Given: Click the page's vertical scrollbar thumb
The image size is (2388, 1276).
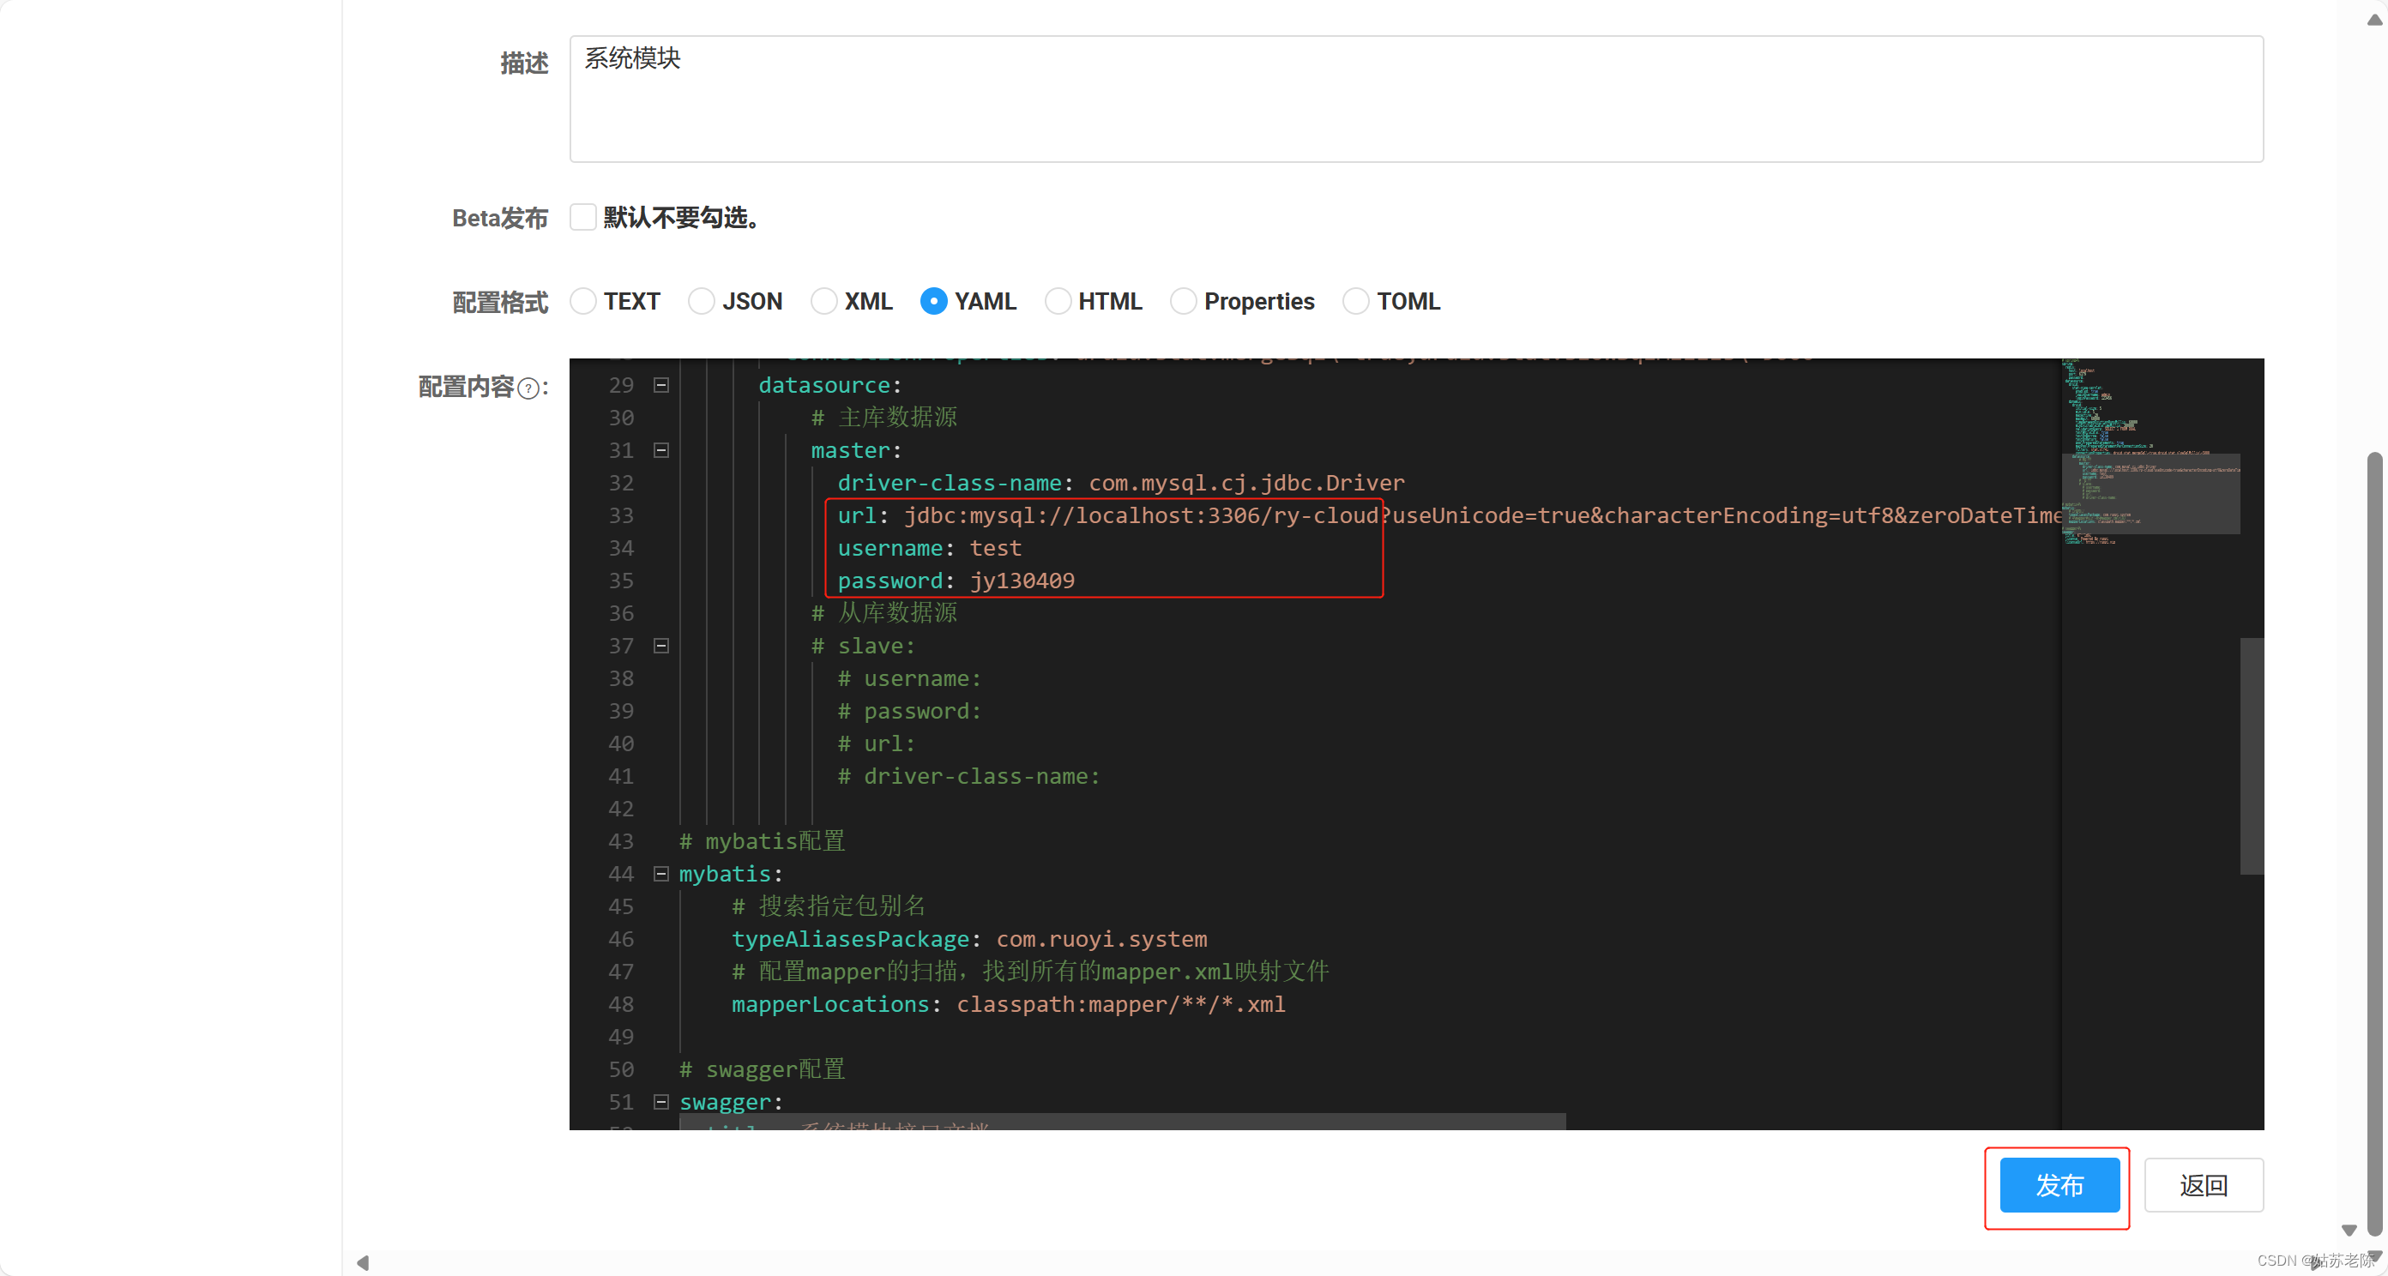Looking at the screenshot, I should 2373,843.
